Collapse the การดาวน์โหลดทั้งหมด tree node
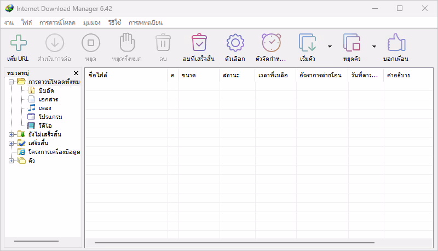The image size is (438, 251). pyautogui.click(x=11, y=82)
